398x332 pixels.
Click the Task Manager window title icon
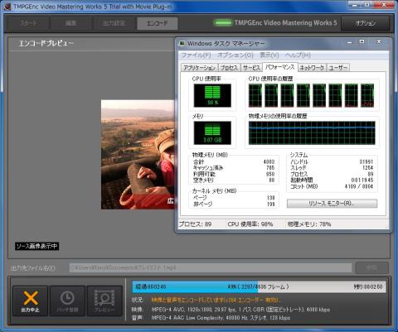coord(182,43)
